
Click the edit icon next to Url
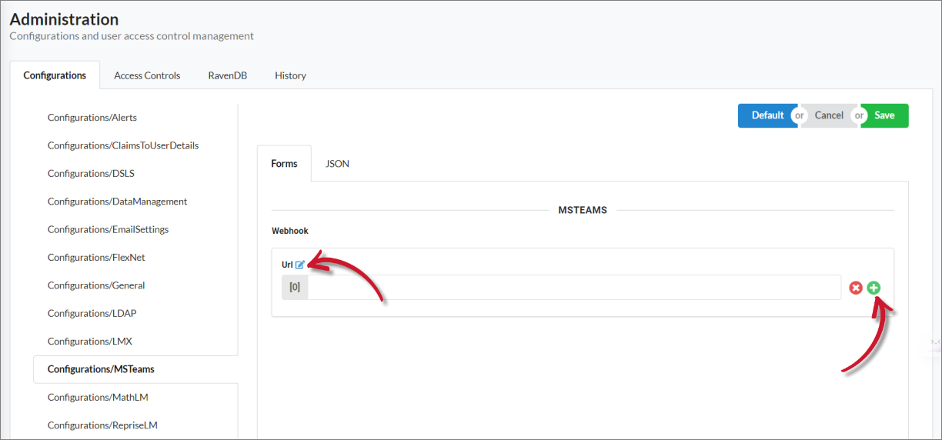click(300, 265)
